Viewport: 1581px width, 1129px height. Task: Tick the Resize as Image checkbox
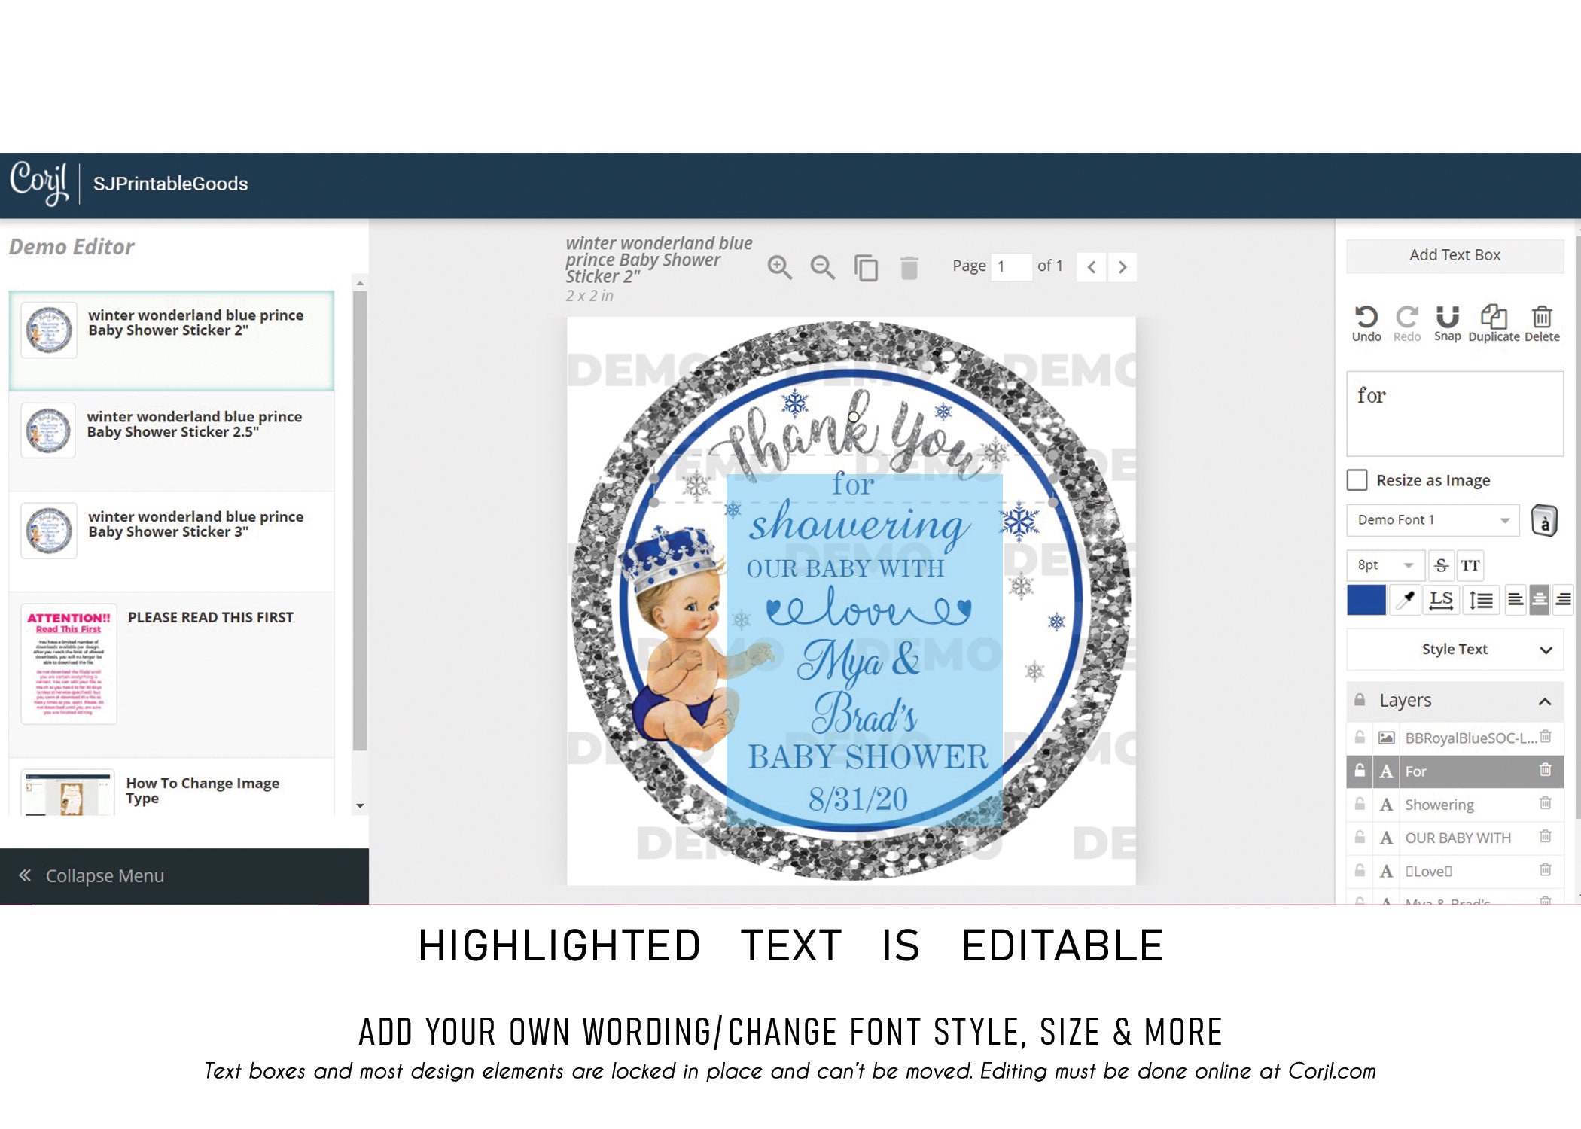click(1357, 480)
